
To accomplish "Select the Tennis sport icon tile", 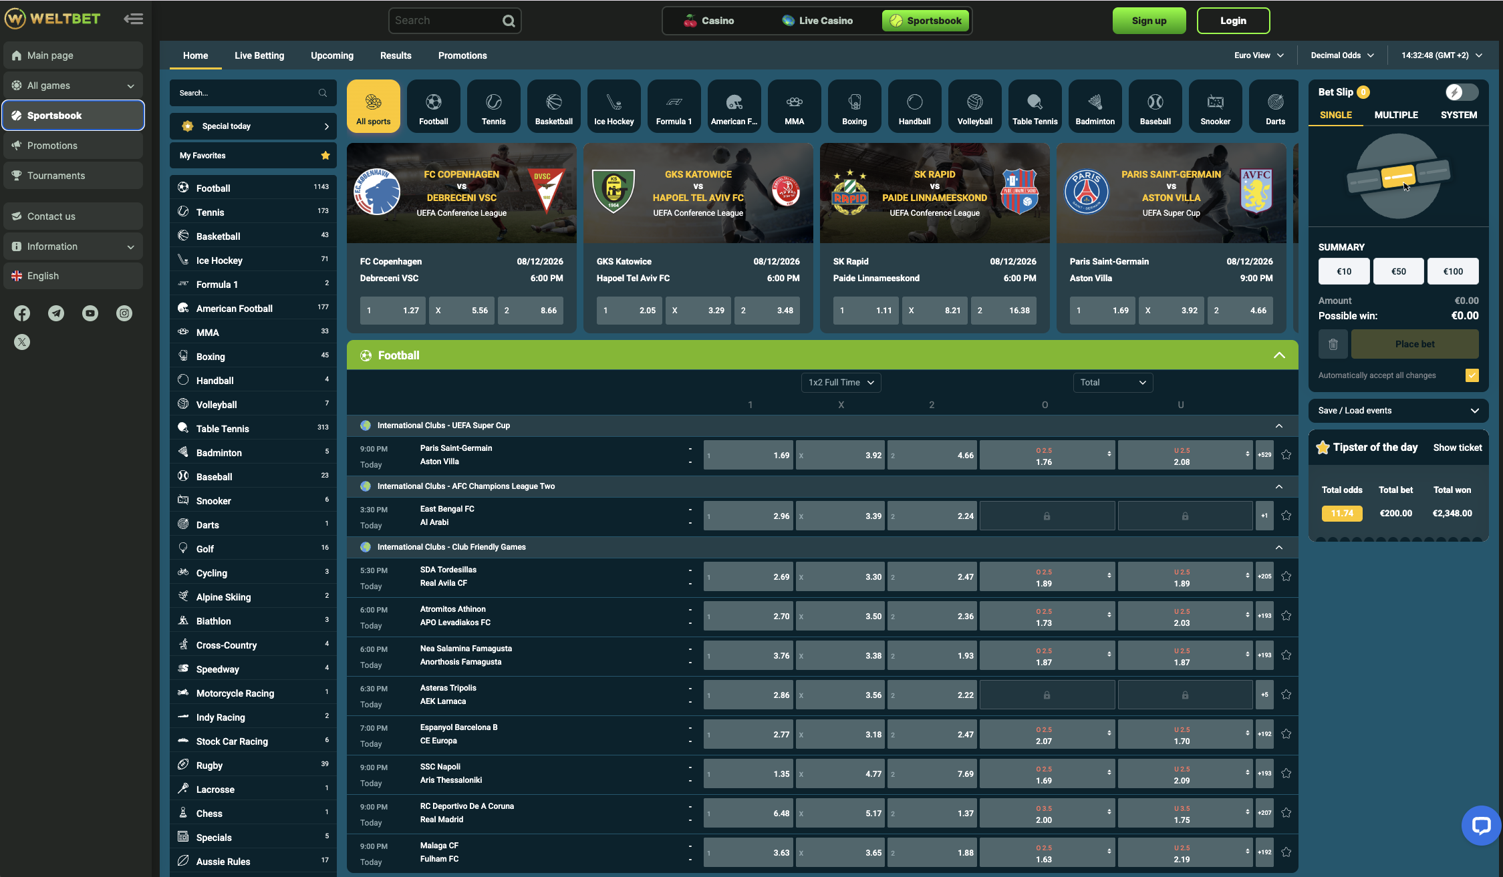I will click(493, 106).
